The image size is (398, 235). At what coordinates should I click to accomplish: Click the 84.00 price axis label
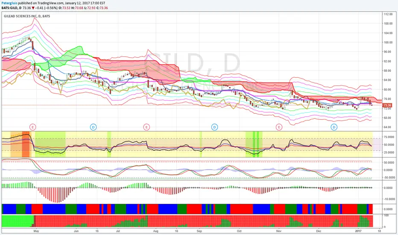(388, 80)
